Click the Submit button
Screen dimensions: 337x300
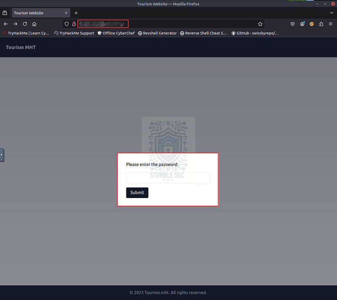coord(137,193)
